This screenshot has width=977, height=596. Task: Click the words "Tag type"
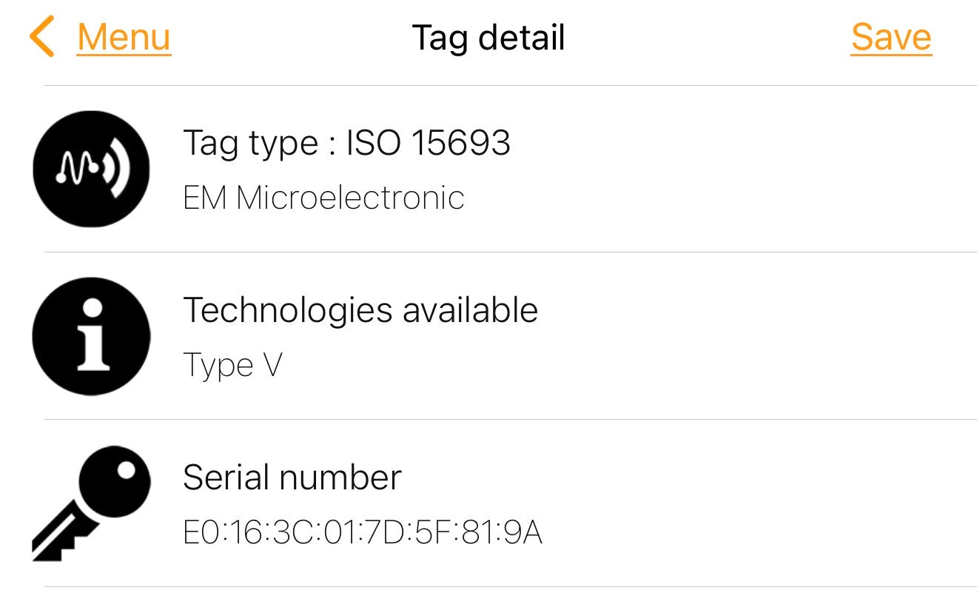249,143
